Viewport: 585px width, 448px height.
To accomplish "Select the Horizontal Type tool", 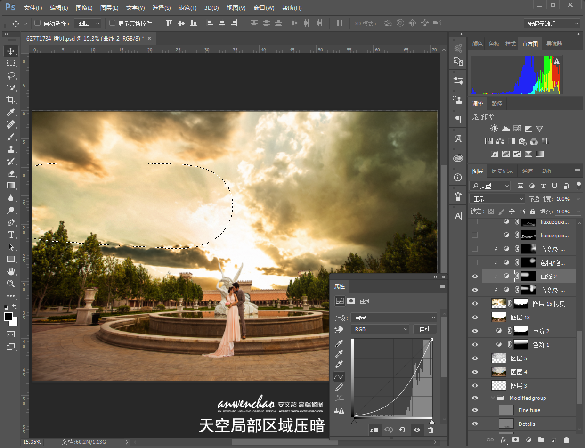I will (x=11, y=235).
